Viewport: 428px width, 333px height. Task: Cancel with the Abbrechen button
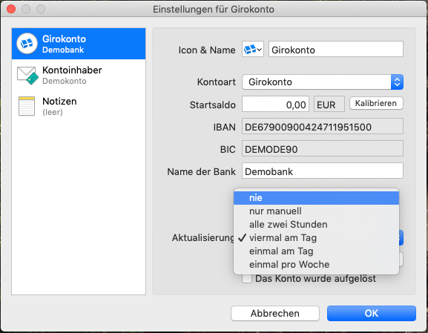pyautogui.click(x=275, y=314)
